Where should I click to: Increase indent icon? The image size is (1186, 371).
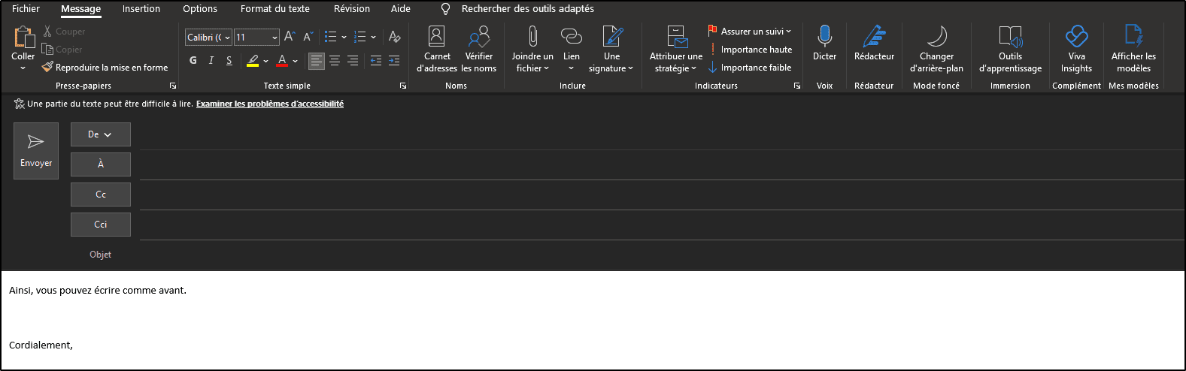pyautogui.click(x=394, y=61)
